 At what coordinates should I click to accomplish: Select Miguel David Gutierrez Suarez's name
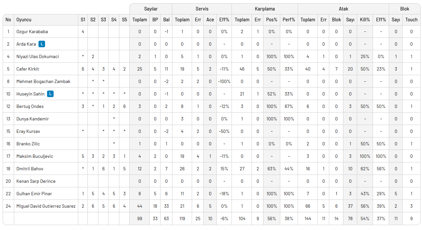[46, 206]
